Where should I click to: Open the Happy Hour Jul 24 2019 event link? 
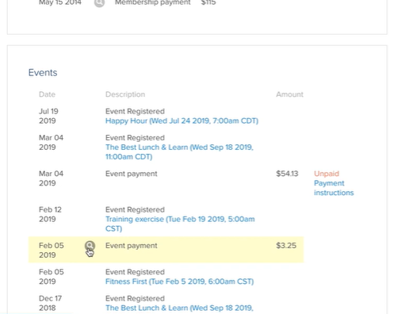(182, 121)
